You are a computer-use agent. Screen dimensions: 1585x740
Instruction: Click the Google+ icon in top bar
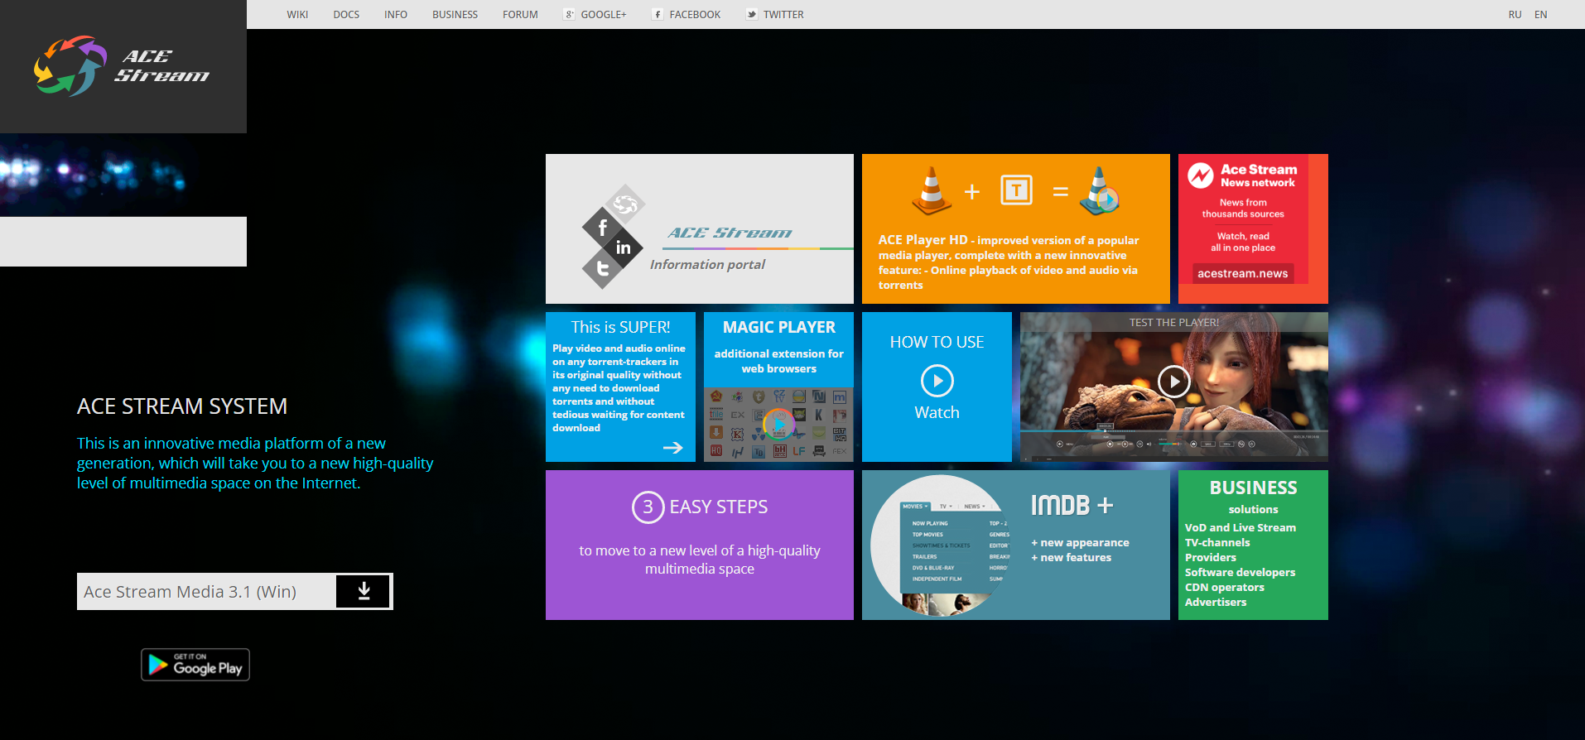coord(570,14)
